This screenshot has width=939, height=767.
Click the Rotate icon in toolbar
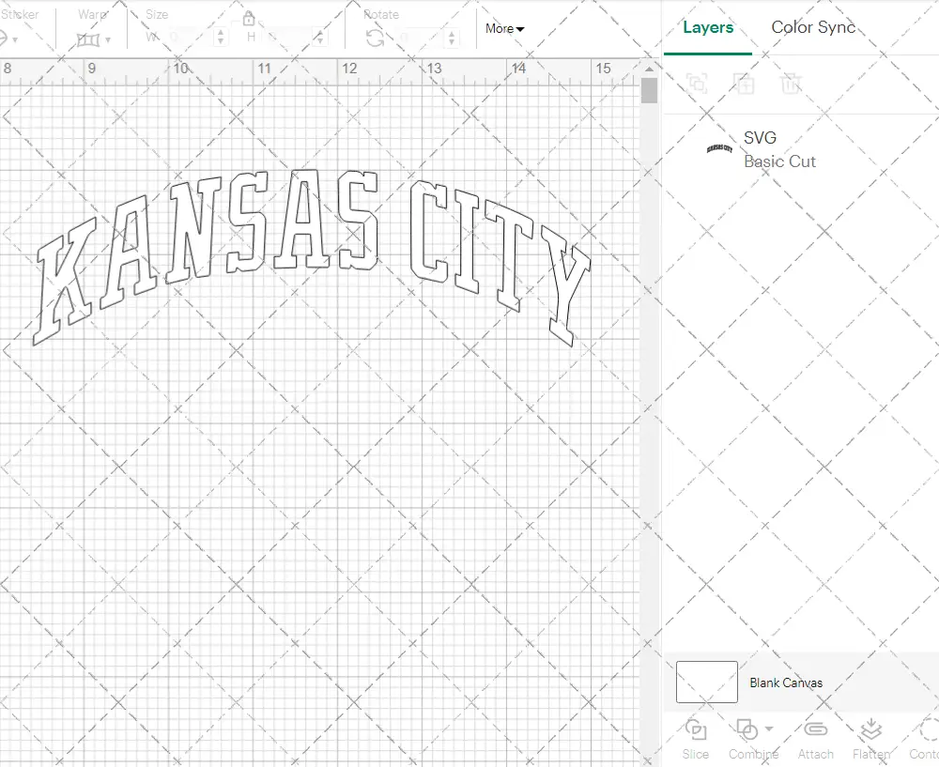point(375,38)
